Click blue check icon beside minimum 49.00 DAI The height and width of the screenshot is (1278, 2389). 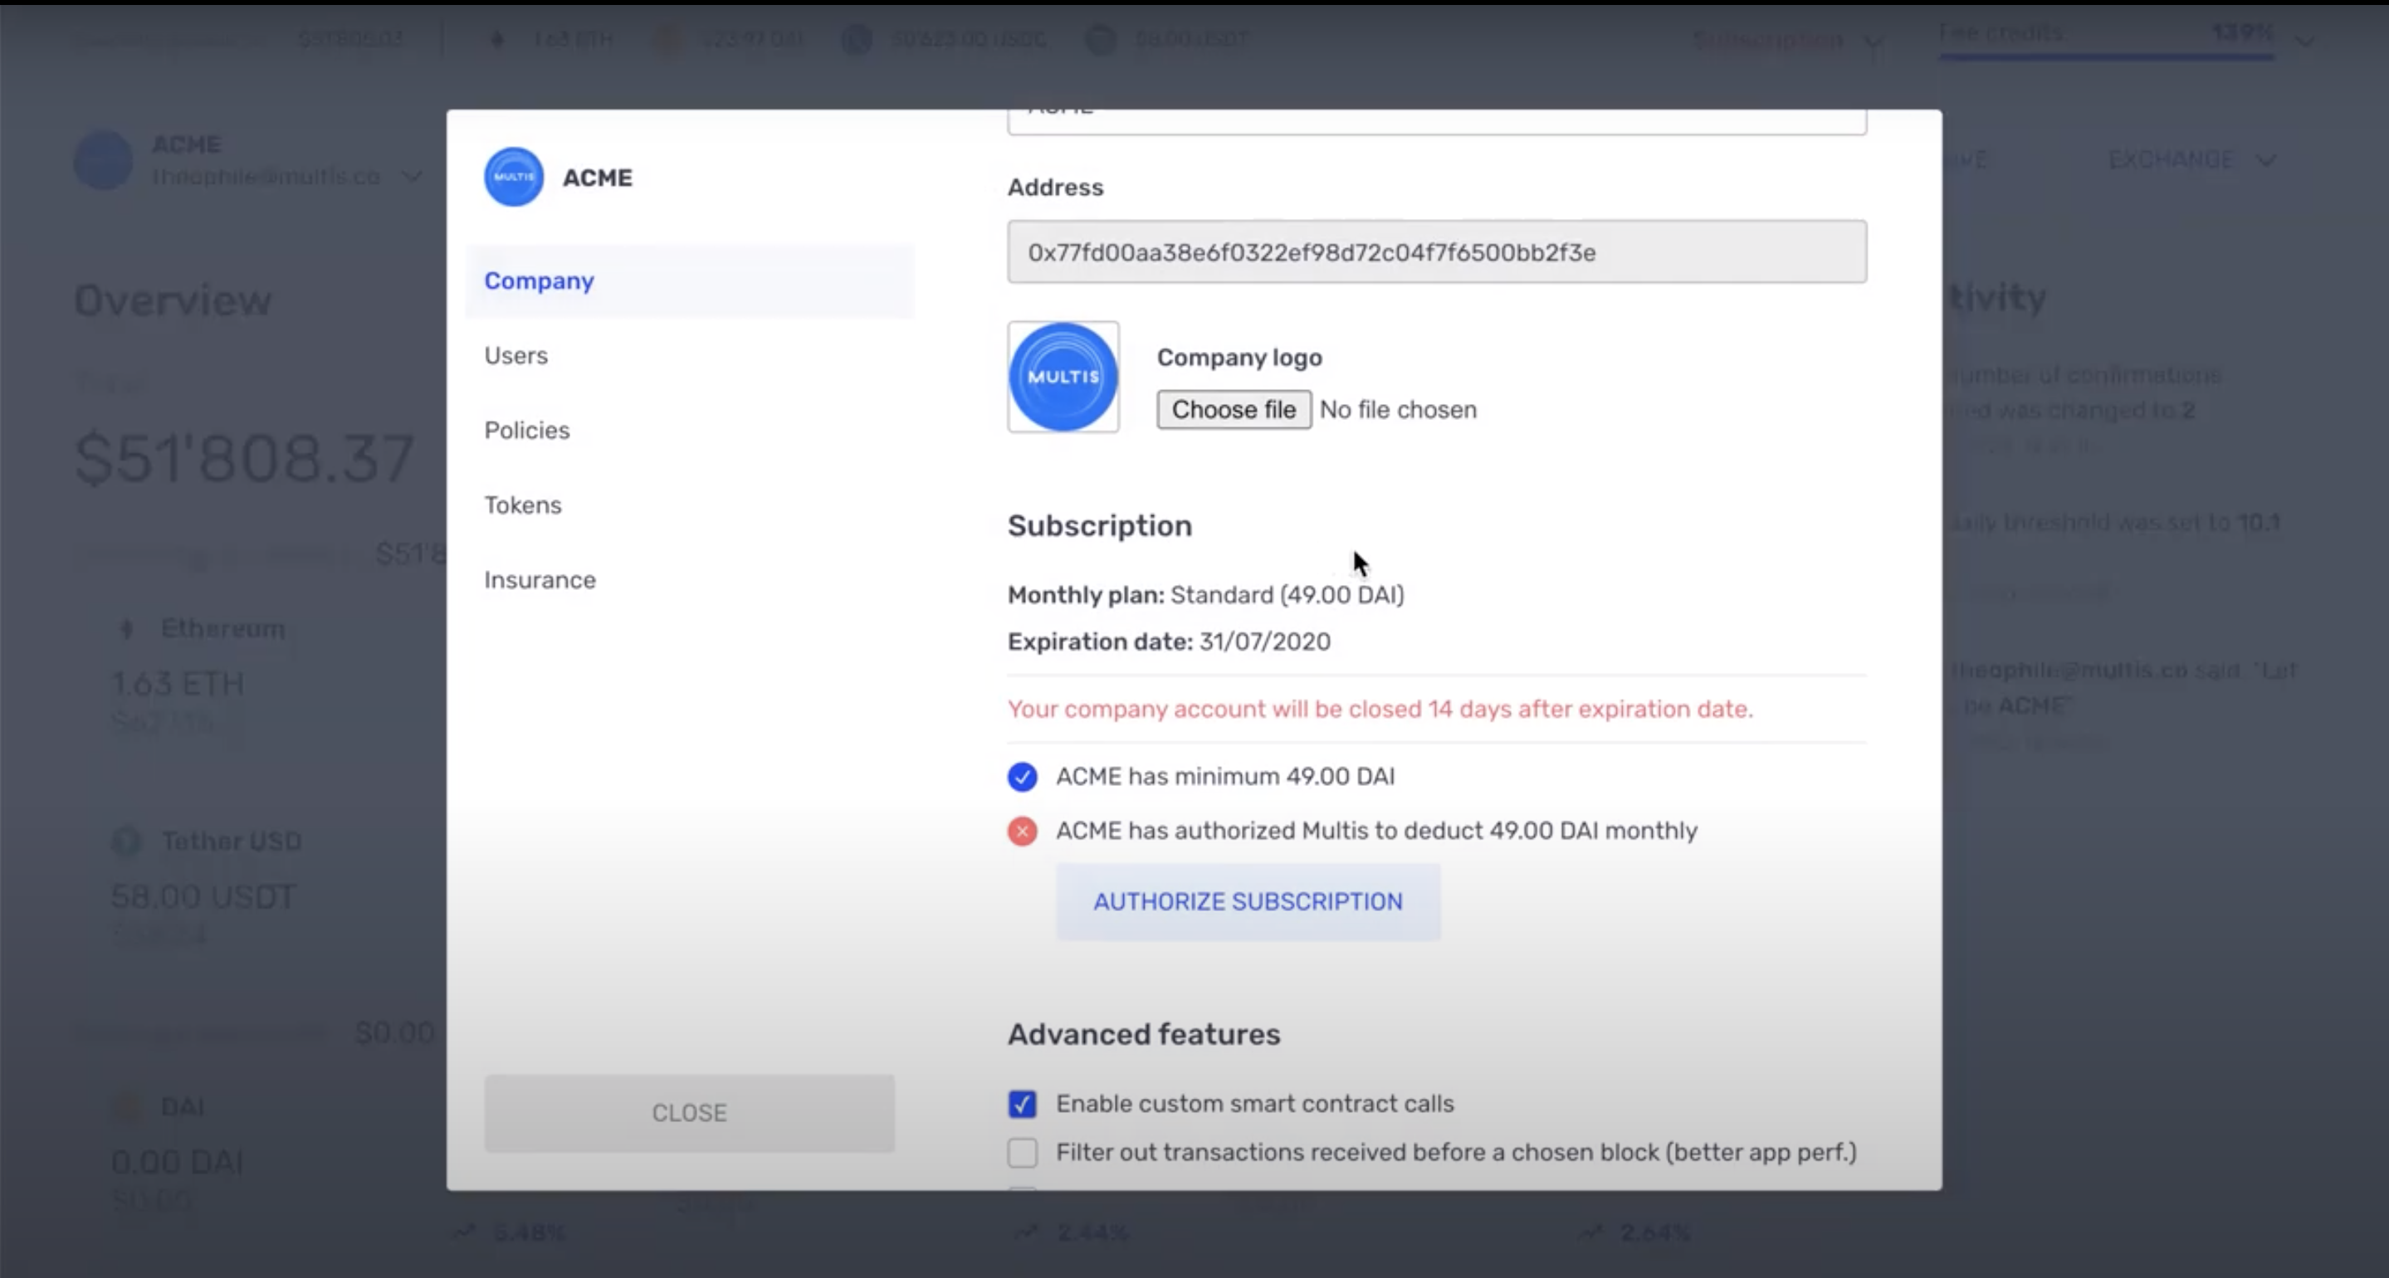pos(1022,776)
